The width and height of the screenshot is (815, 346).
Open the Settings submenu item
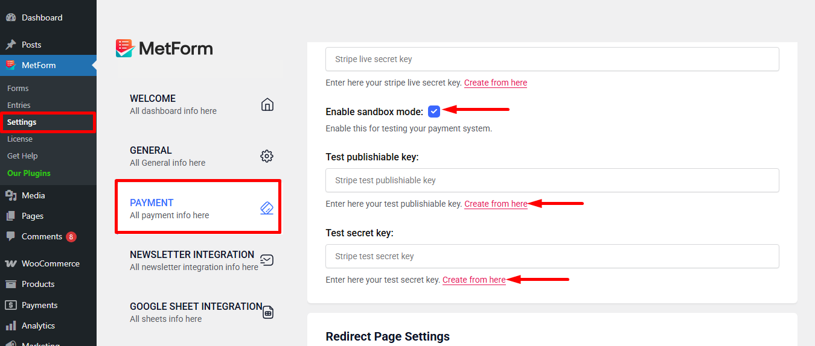point(22,122)
